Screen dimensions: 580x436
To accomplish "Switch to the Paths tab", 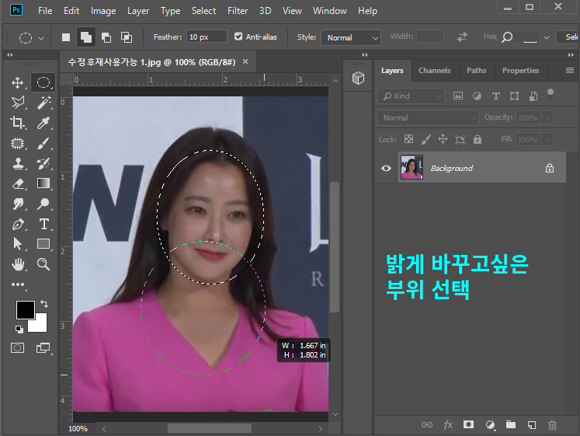I will [476, 70].
